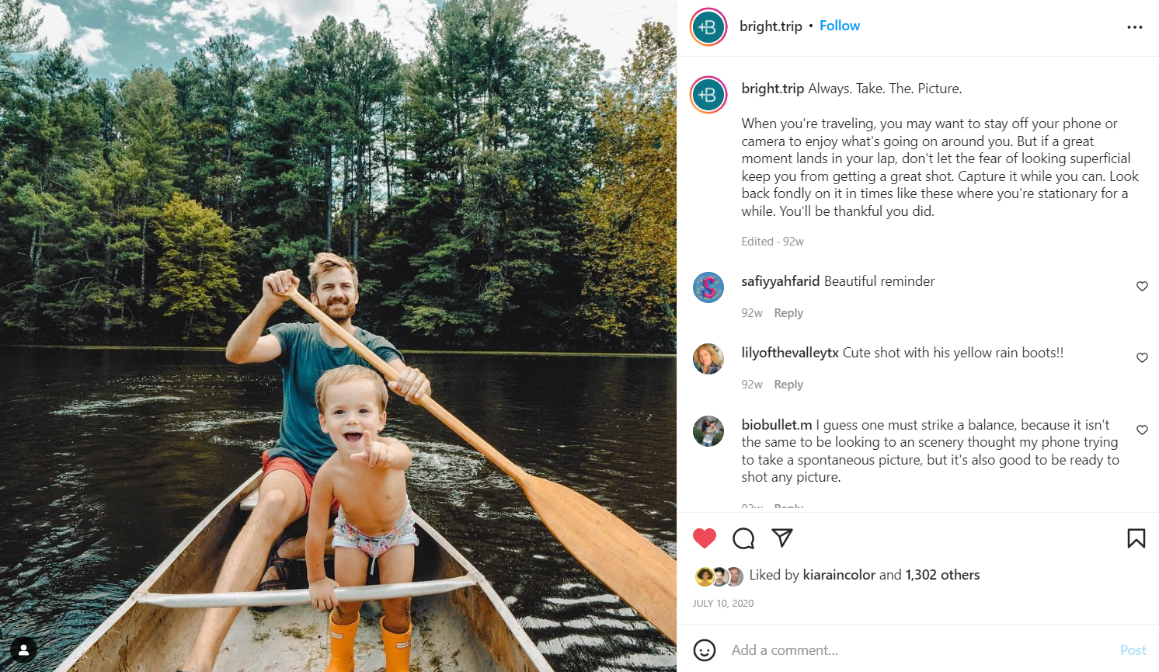Like biobullet.m's comment heart
The height and width of the screenshot is (672, 1159).
click(x=1142, y=430)
